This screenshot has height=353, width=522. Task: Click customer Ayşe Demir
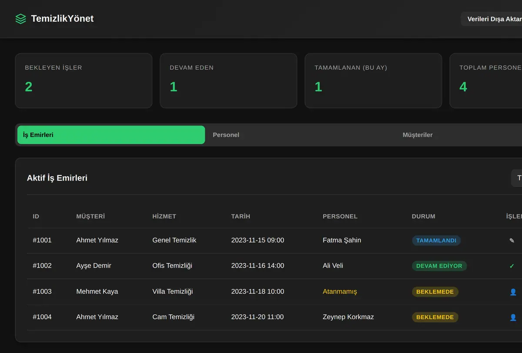point(94,266)
